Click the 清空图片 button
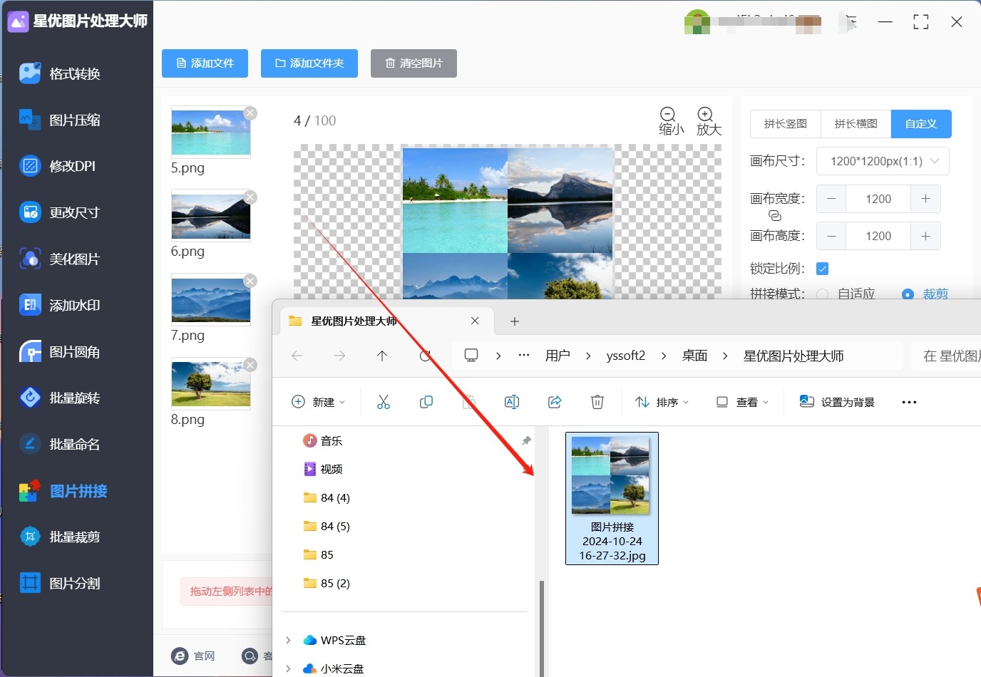The height and width of the screenshot is (677, 981). point(414,63)
